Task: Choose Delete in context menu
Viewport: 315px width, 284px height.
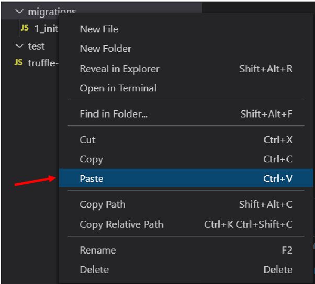Action: [x=94, y=270]
